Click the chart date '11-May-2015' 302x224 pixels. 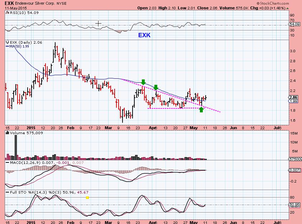[x=16, y=8]
